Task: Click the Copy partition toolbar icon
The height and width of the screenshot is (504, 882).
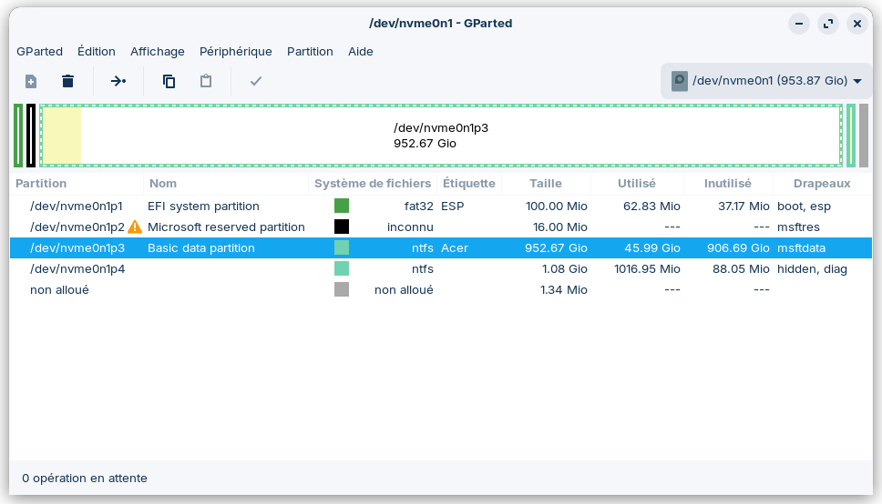Action: coord(169,81)
